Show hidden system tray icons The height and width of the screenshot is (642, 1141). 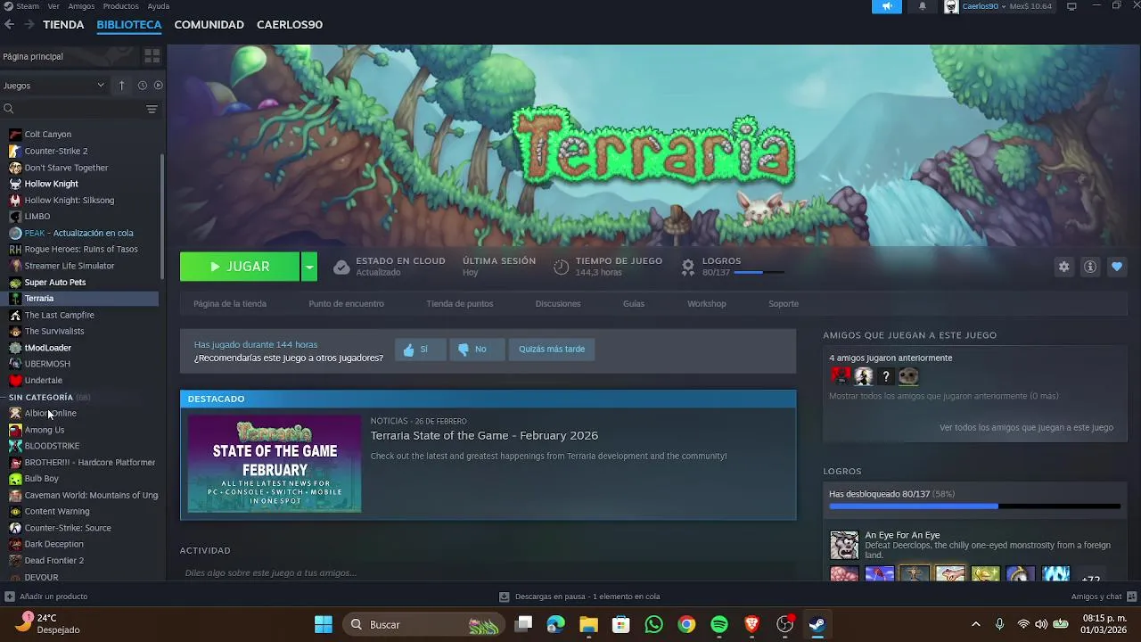point(976,624)
